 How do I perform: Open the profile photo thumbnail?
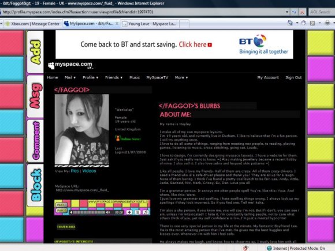pyautogui.click(x=82, y=129)
